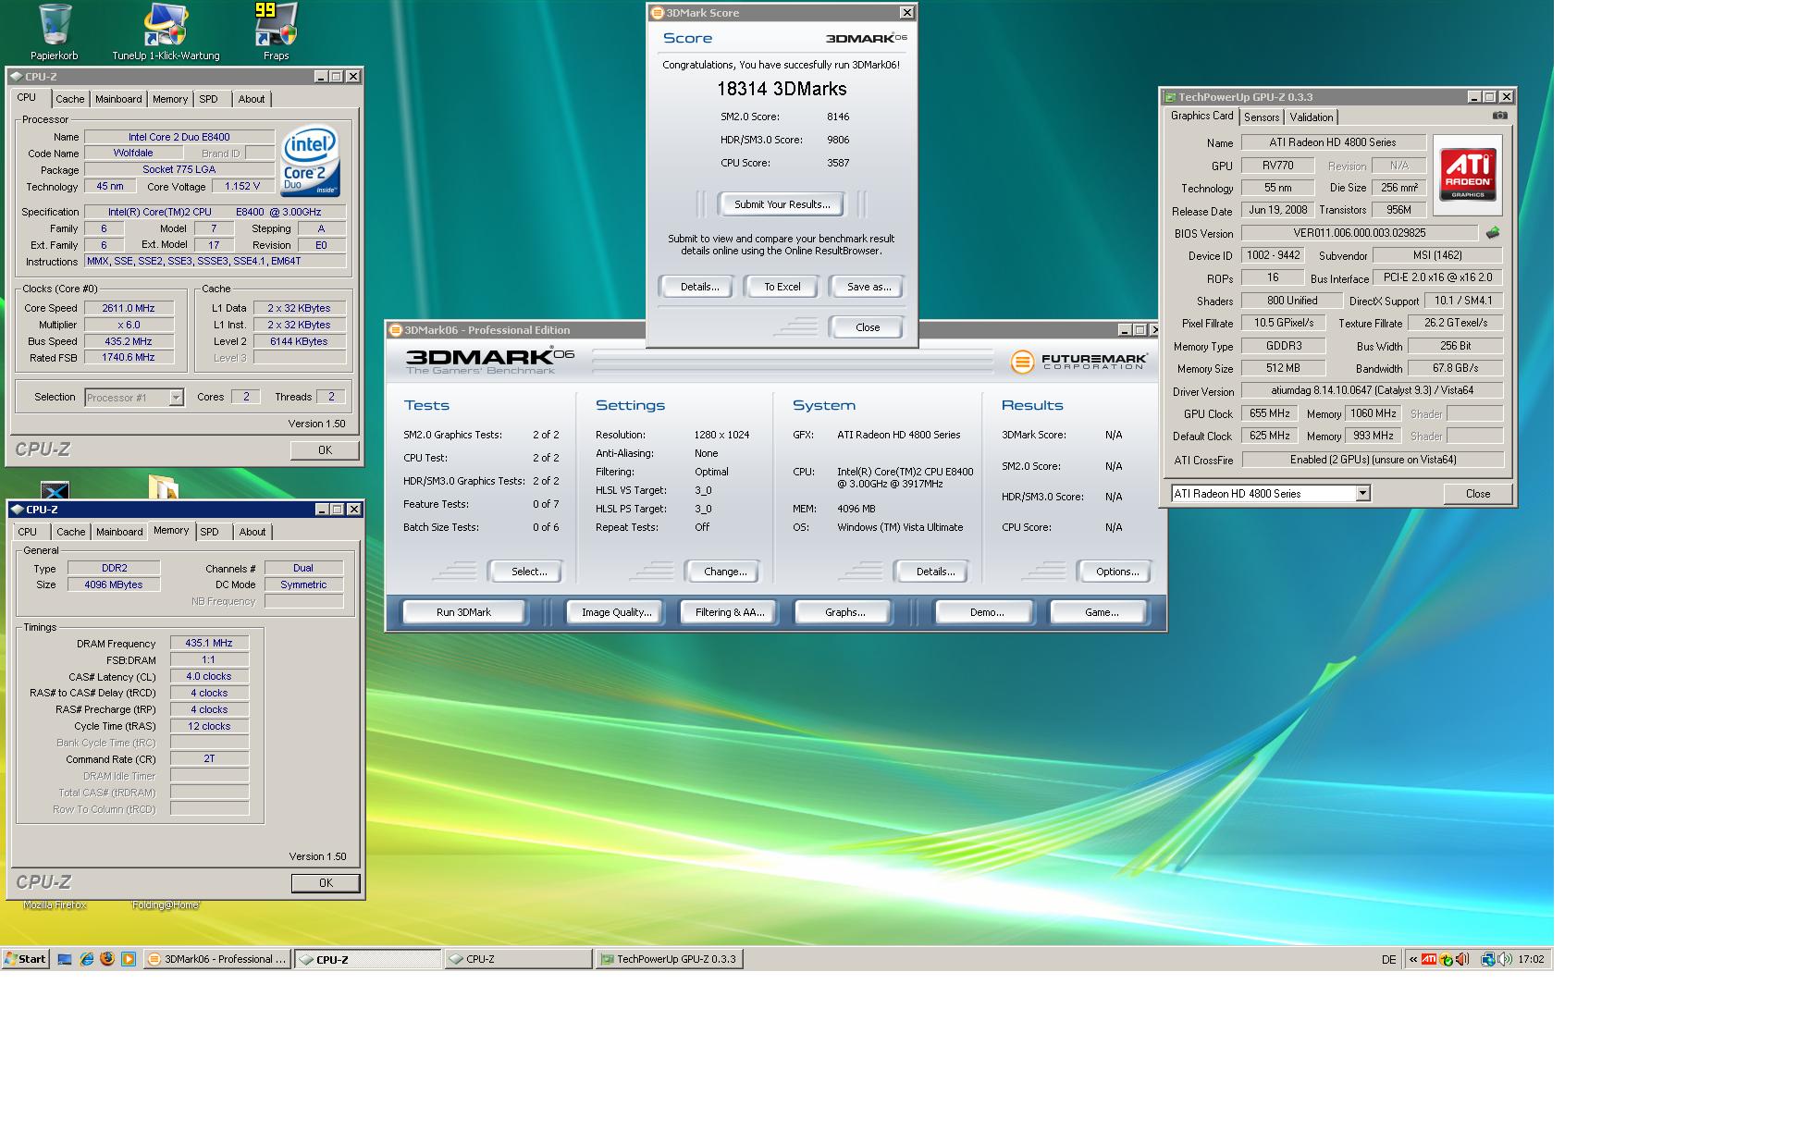The width and height of the screenshot is (1811, 1144).
Task: Export score with To Excel button
Action: point(782,287)
